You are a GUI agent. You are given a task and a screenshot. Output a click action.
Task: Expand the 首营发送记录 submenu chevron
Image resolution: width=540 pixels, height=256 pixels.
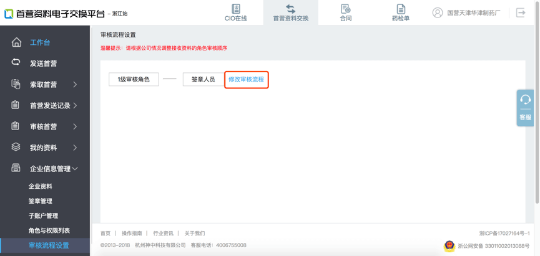75,105
